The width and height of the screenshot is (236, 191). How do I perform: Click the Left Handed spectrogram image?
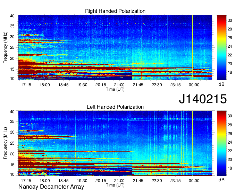point(115,143)
